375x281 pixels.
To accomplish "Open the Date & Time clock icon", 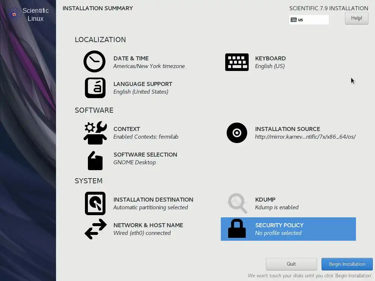I will click(94, 61).
